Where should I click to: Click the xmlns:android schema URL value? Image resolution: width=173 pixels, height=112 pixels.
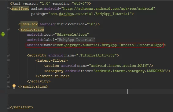[x=108, y=9]
